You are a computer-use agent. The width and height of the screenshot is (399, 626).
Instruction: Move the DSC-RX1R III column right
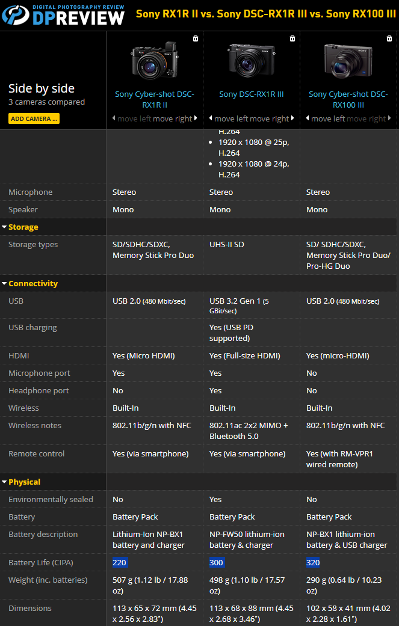pyautogui.click(x=271, y=118)
